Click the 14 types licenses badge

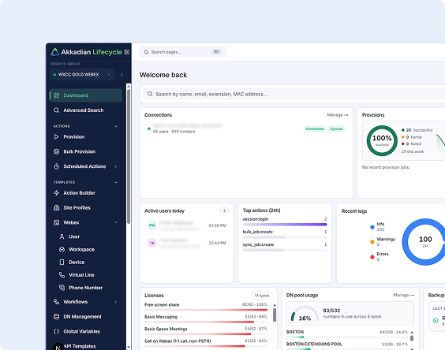[x=262, y=296]
